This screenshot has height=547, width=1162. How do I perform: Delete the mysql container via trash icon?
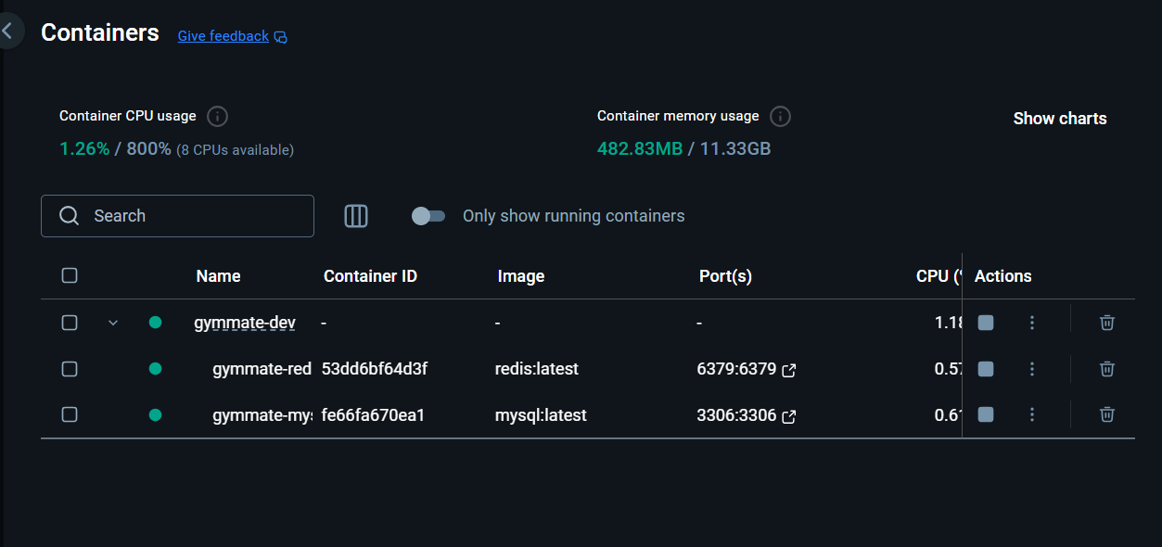tap(1106, 414)
